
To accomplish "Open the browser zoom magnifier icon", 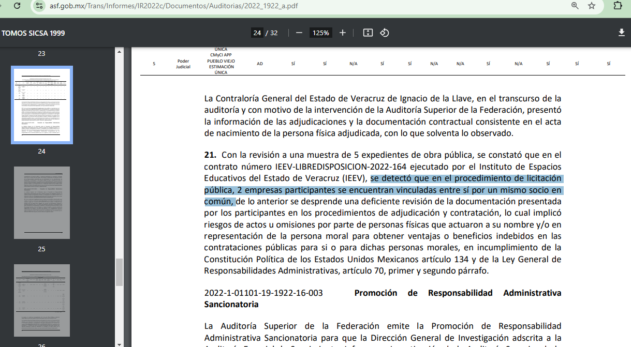I will 575,6.
